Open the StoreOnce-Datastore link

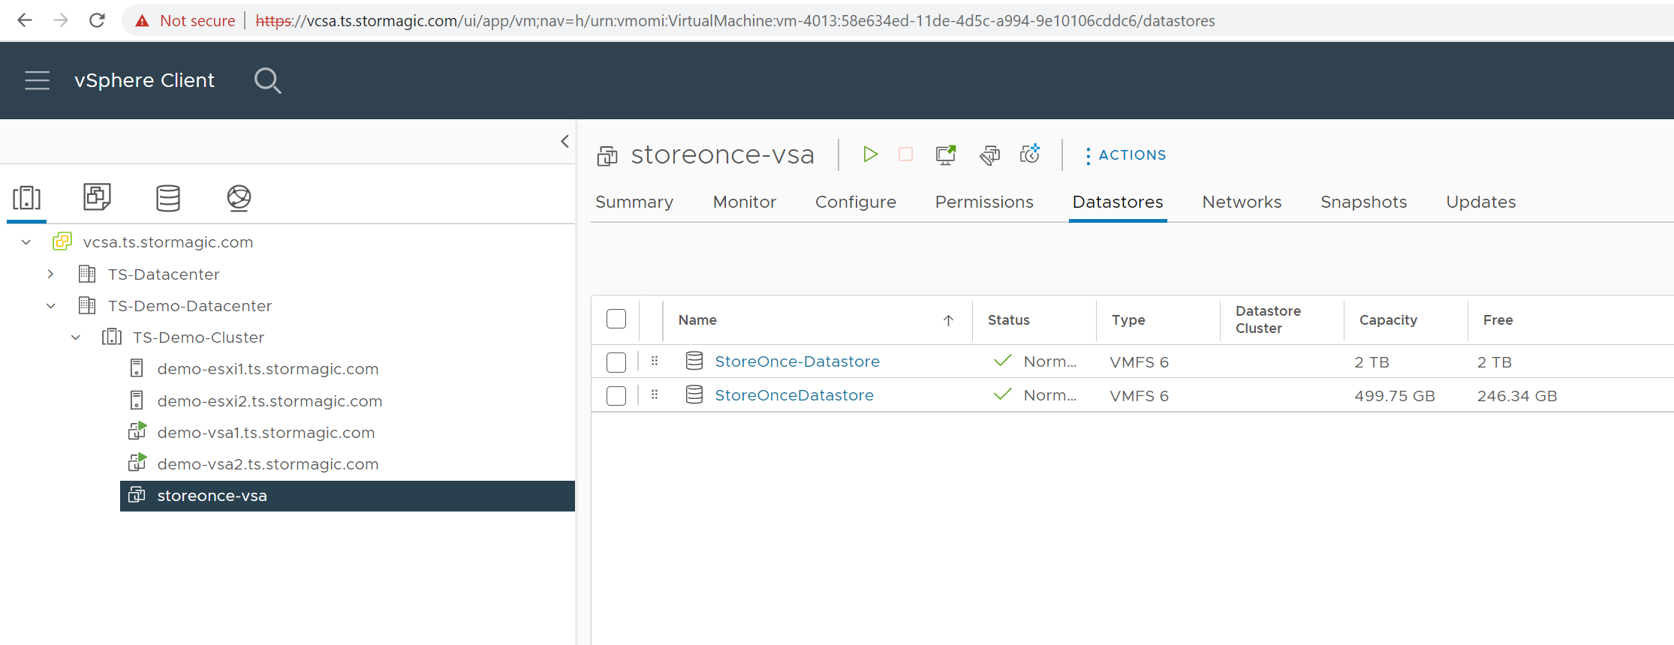[797, 361]
